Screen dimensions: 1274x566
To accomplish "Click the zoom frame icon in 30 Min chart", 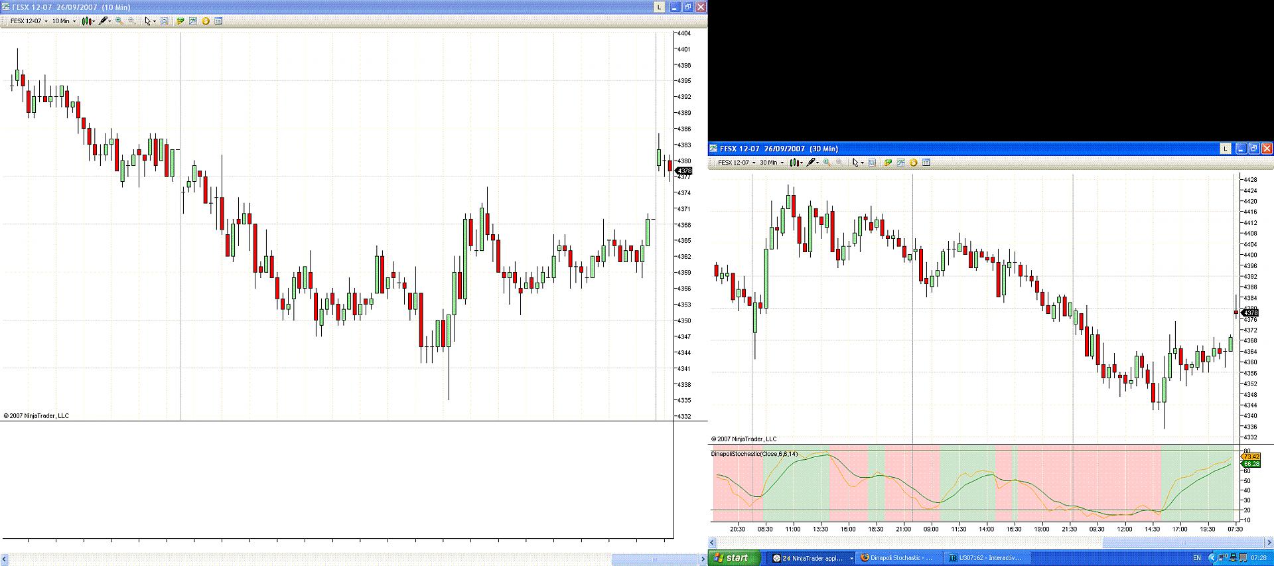I will tap(872, 163).
